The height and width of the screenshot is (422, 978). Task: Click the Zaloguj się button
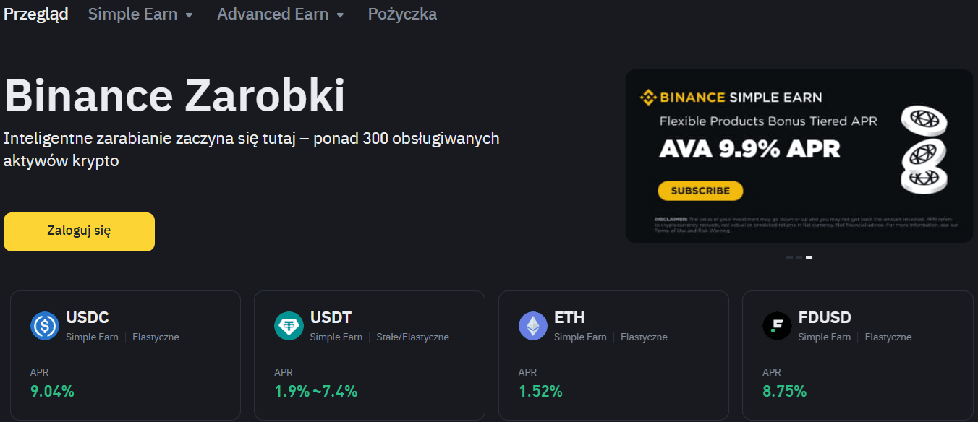(x=79, y=232)
